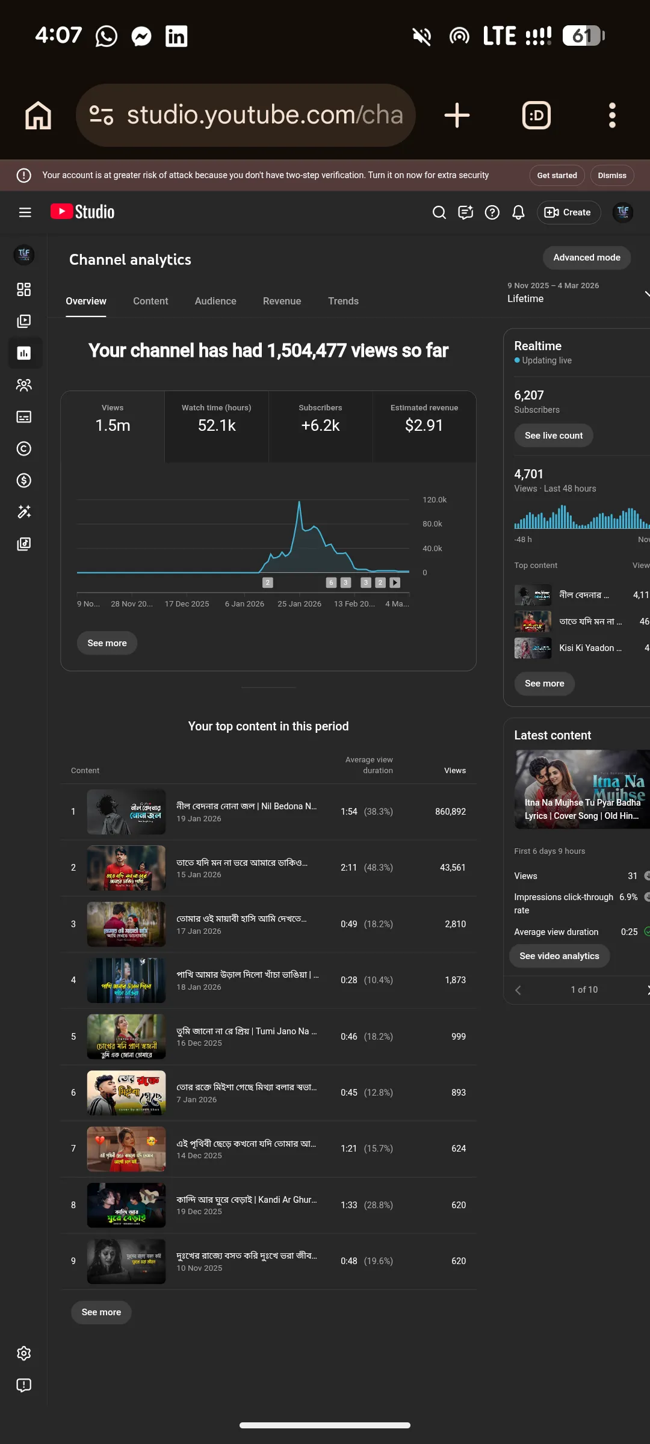This screenshot has height=1444, width=650.
Task: Click the notifications bell icon
Action: (x=518, y=212)
